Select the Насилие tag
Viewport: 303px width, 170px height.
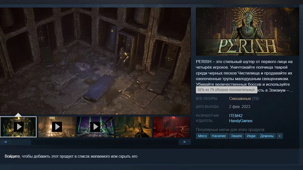[x=219, y=136]
